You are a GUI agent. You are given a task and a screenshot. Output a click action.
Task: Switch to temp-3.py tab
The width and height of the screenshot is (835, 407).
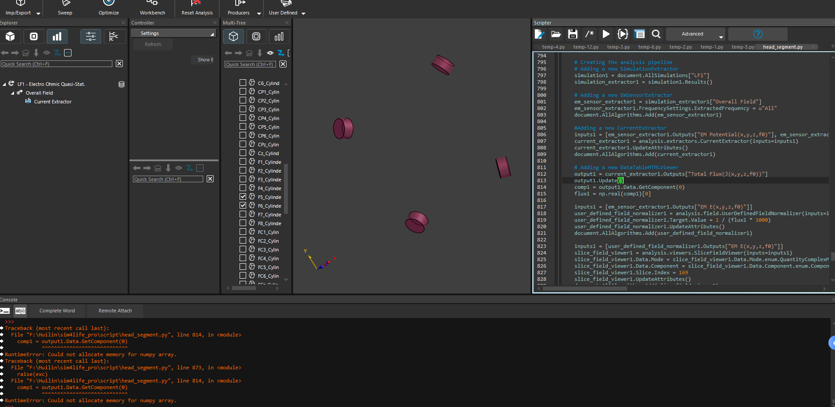point(618,47)
